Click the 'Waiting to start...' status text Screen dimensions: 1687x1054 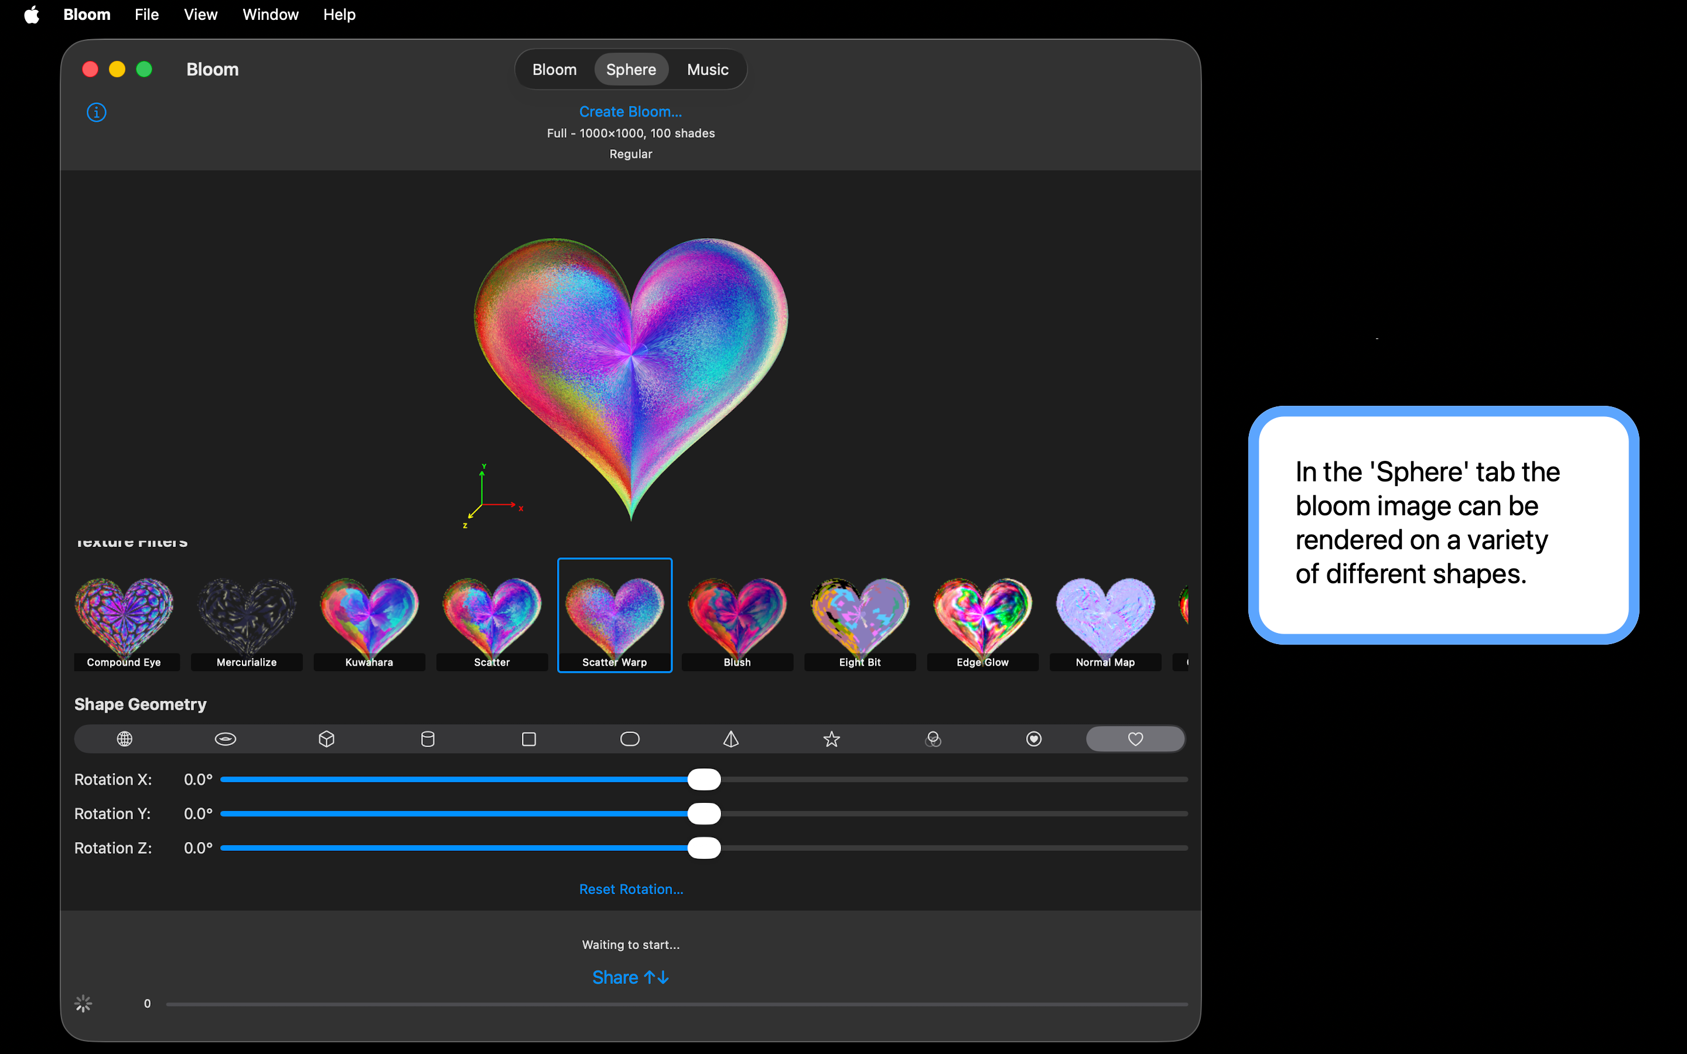point(631,945)
